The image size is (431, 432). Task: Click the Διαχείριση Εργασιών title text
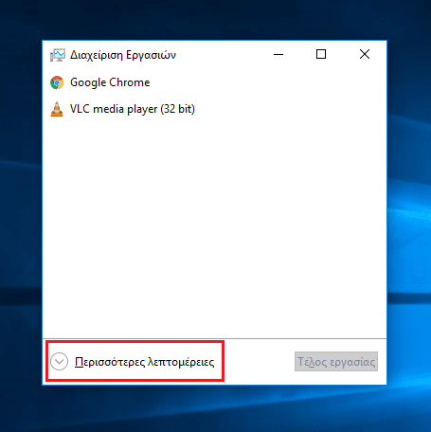(x=123, y=55)
